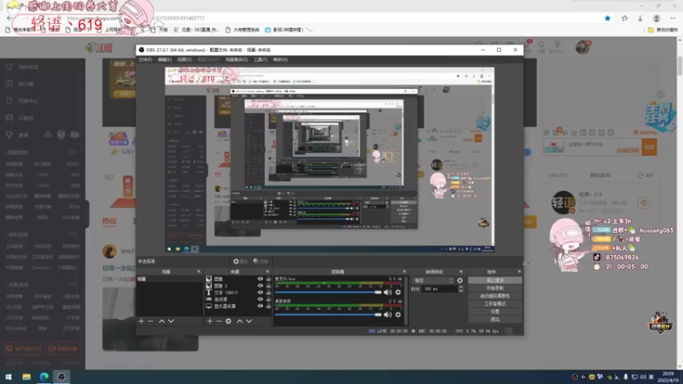The width and height of the screenshot is (683, 384).
Task: Switch to Edge browser in taskbar
Action: 44,376
